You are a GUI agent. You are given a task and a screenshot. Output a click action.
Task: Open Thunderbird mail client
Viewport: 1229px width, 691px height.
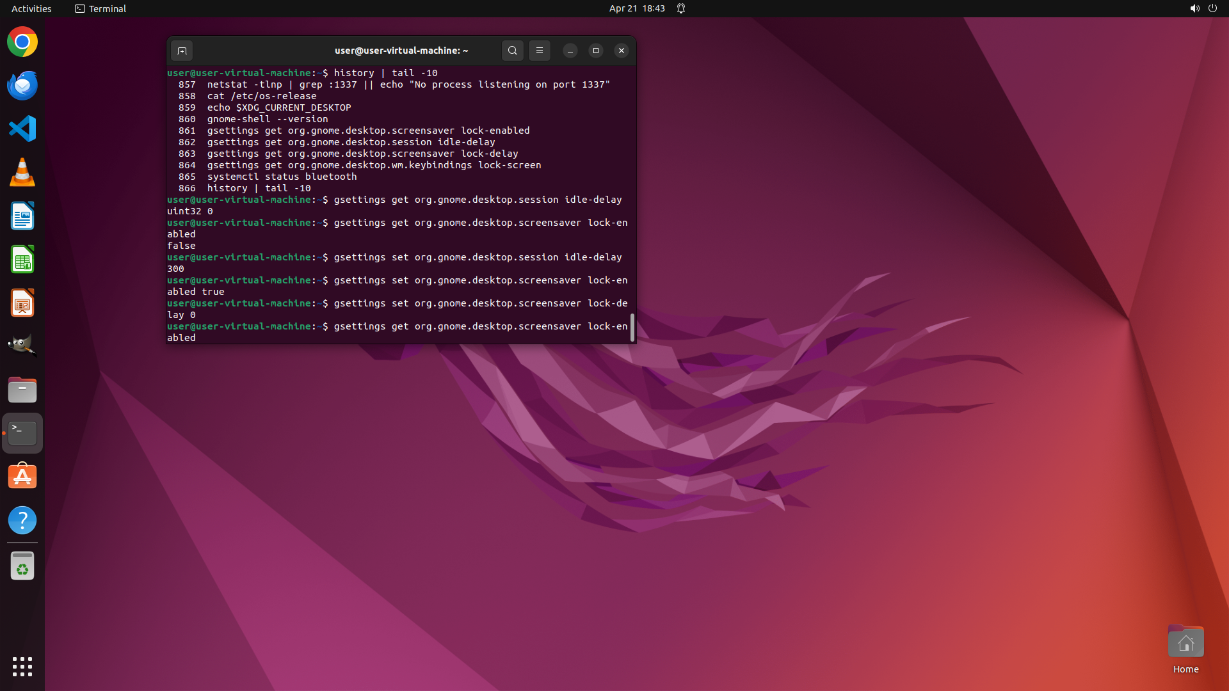(22, 86)
